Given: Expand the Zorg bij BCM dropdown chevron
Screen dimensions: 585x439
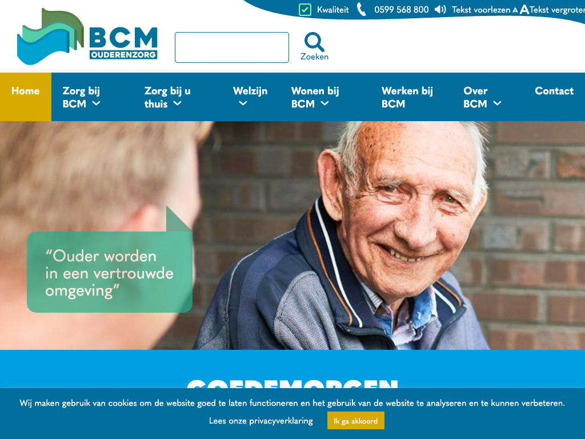Looking at the screenshot, I should click(x=96, y=103).
